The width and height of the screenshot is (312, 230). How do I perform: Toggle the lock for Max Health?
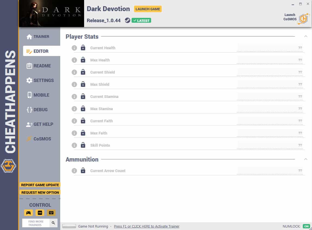click(x=83, y=60)
